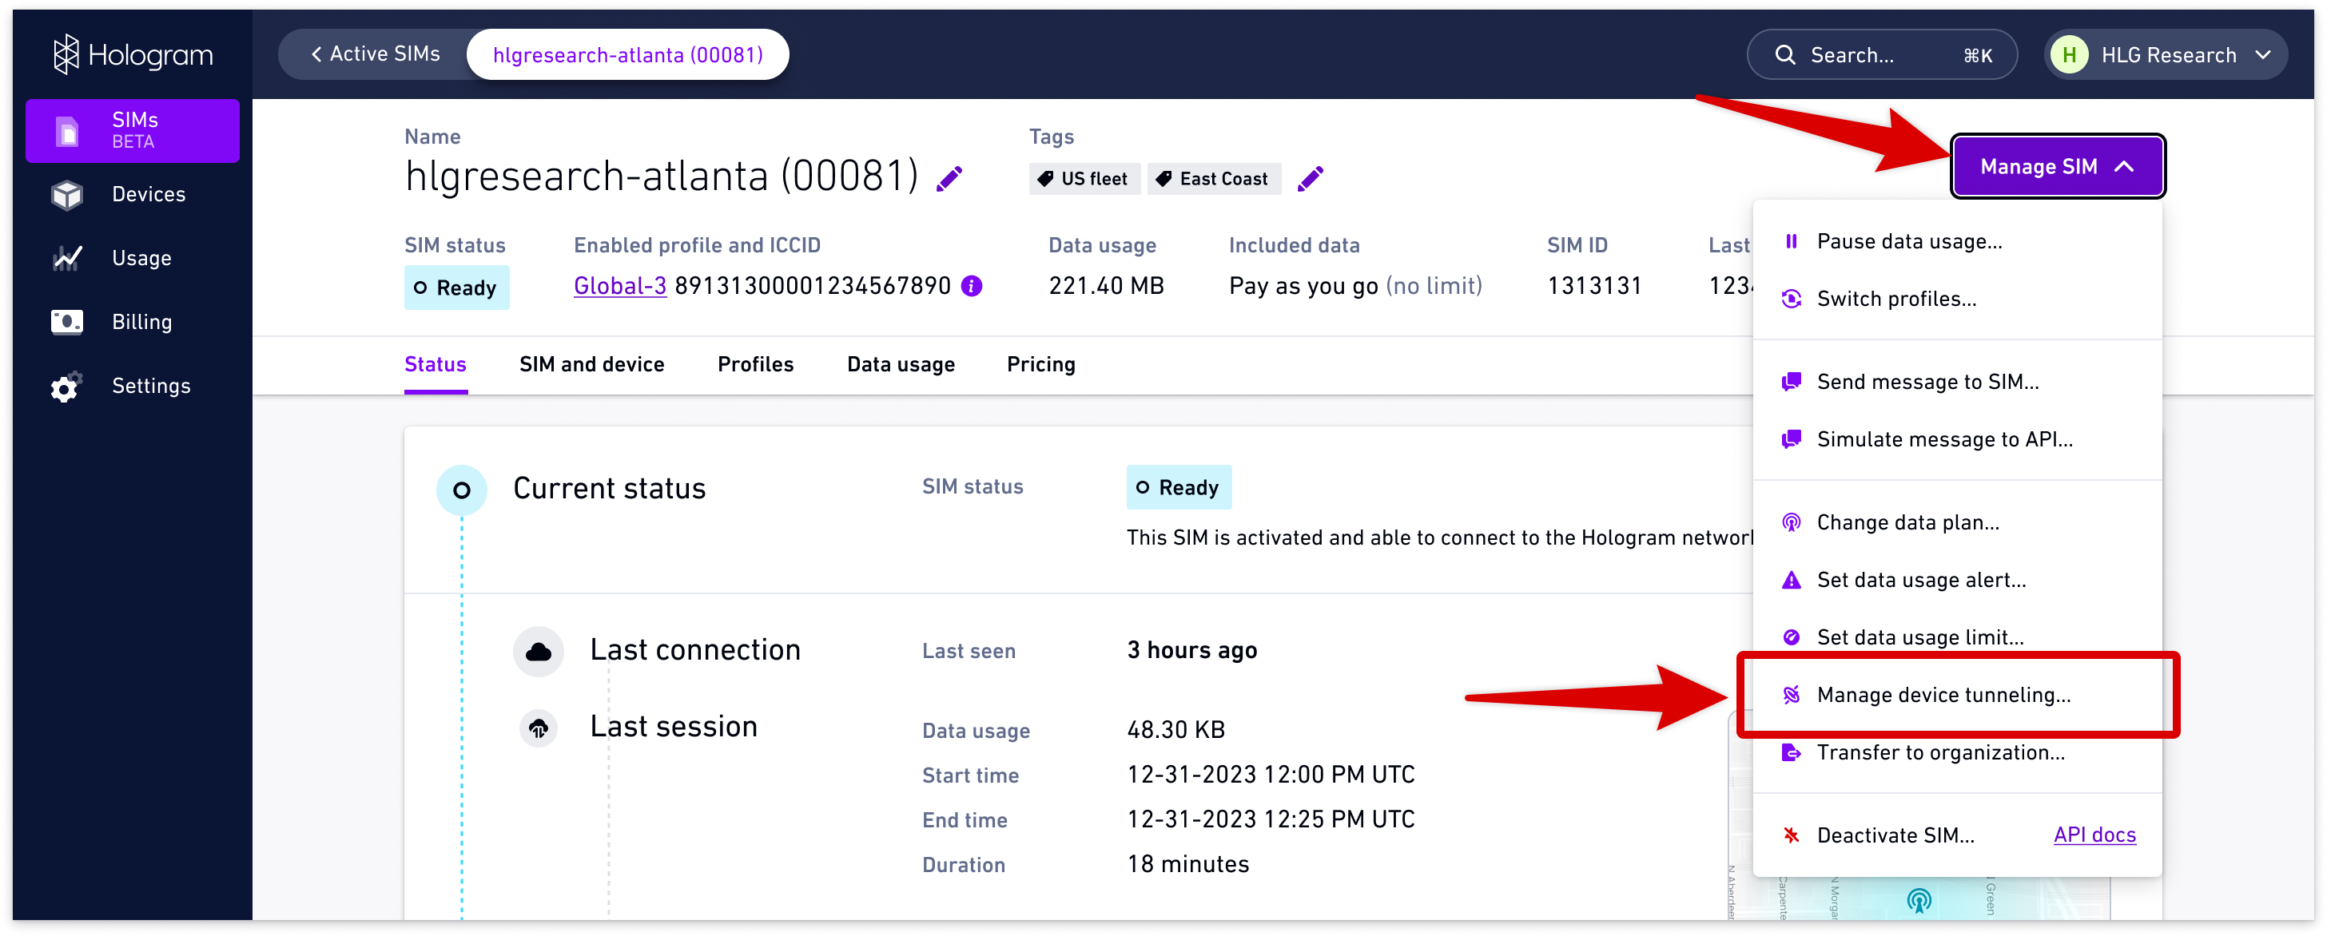Switch to SIM and device tab
Image resolution: width=2327 pixels, height=936 pixels.
[591, 365]
